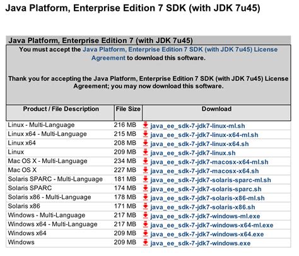Click download arrow icon for java_ee_sdk-7-jdk7-windows-x64-ml.exe
The height and width of the screenshot is (256, 299).
coord(146,224)
